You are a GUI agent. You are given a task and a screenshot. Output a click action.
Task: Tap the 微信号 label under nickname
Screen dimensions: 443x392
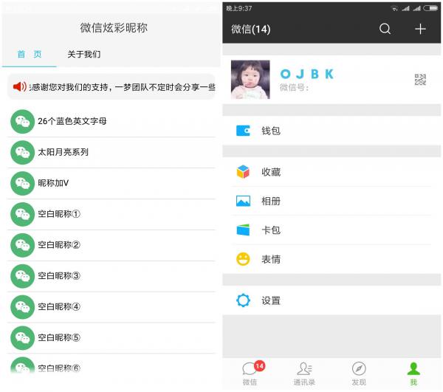[x=294, y=88]
